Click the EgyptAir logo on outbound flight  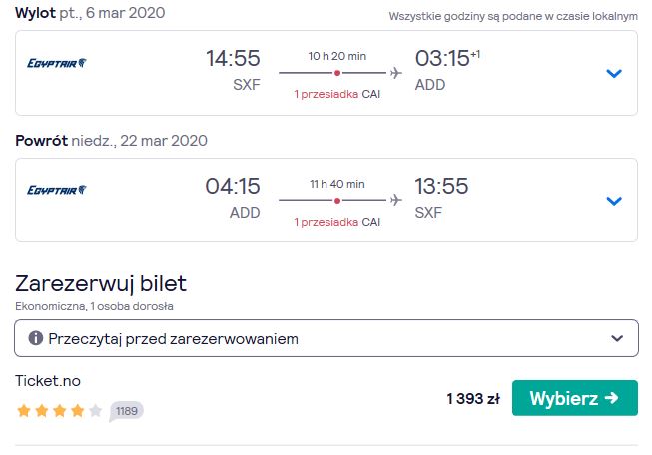click(x=57, y=63)
